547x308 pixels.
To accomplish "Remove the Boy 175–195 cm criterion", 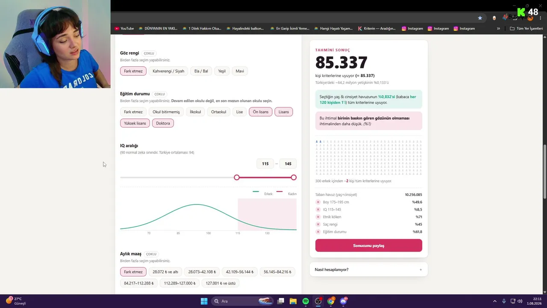I will (x=318, y=202).
